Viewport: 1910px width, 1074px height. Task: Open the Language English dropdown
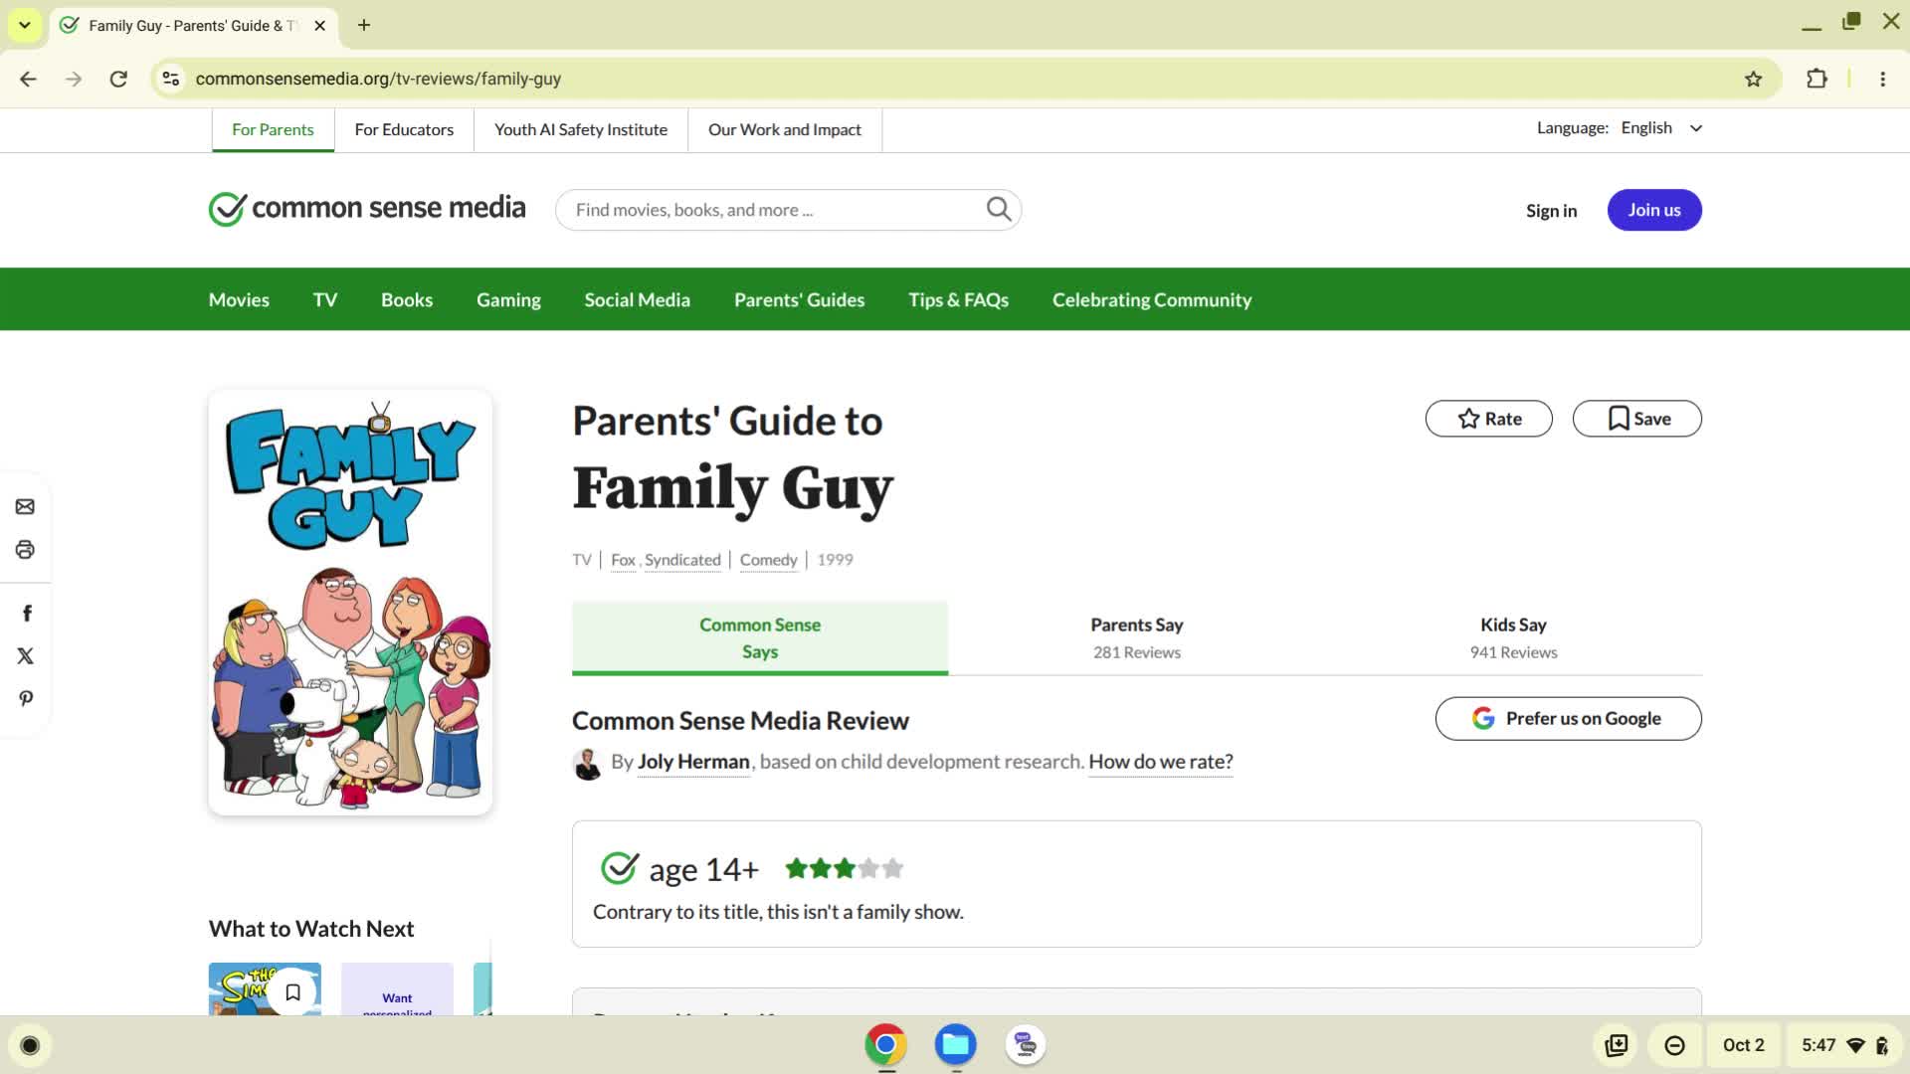(1661, 128)
